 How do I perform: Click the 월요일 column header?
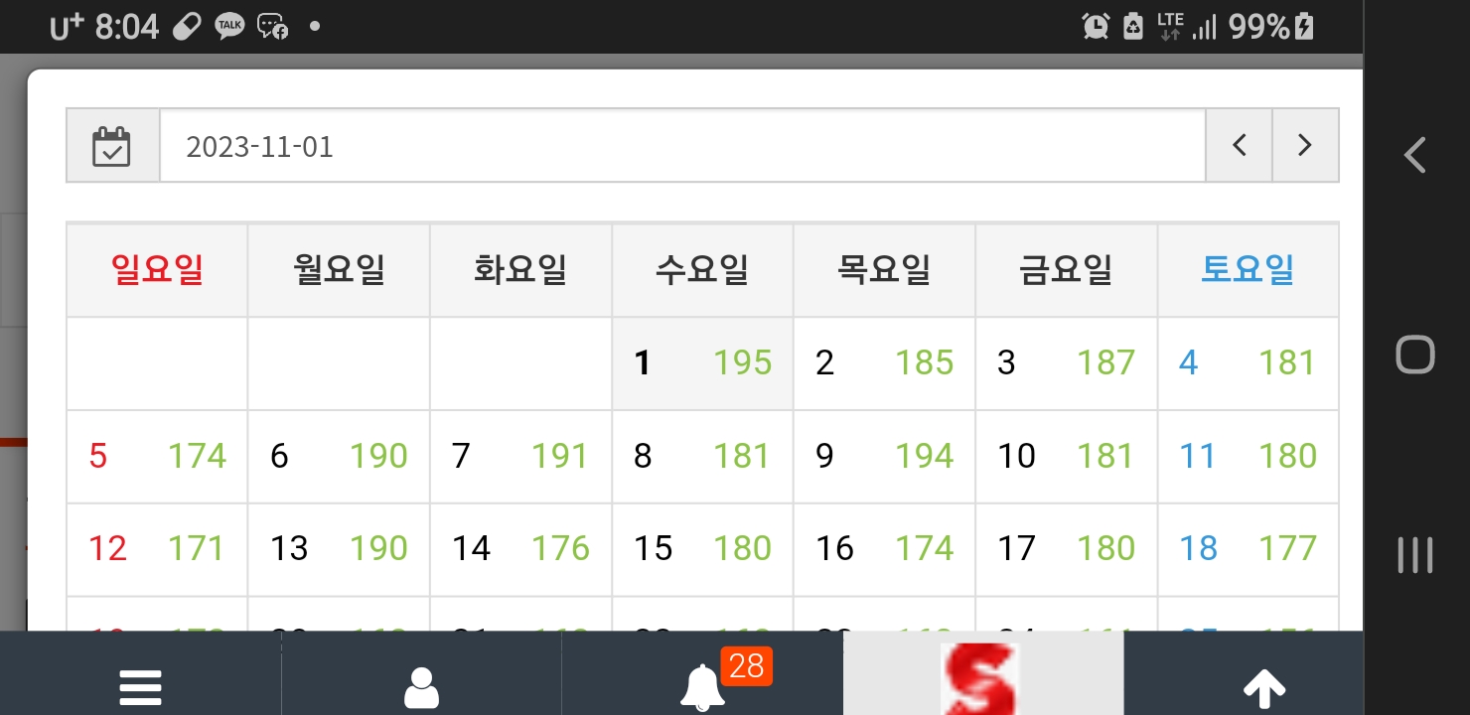339,270
